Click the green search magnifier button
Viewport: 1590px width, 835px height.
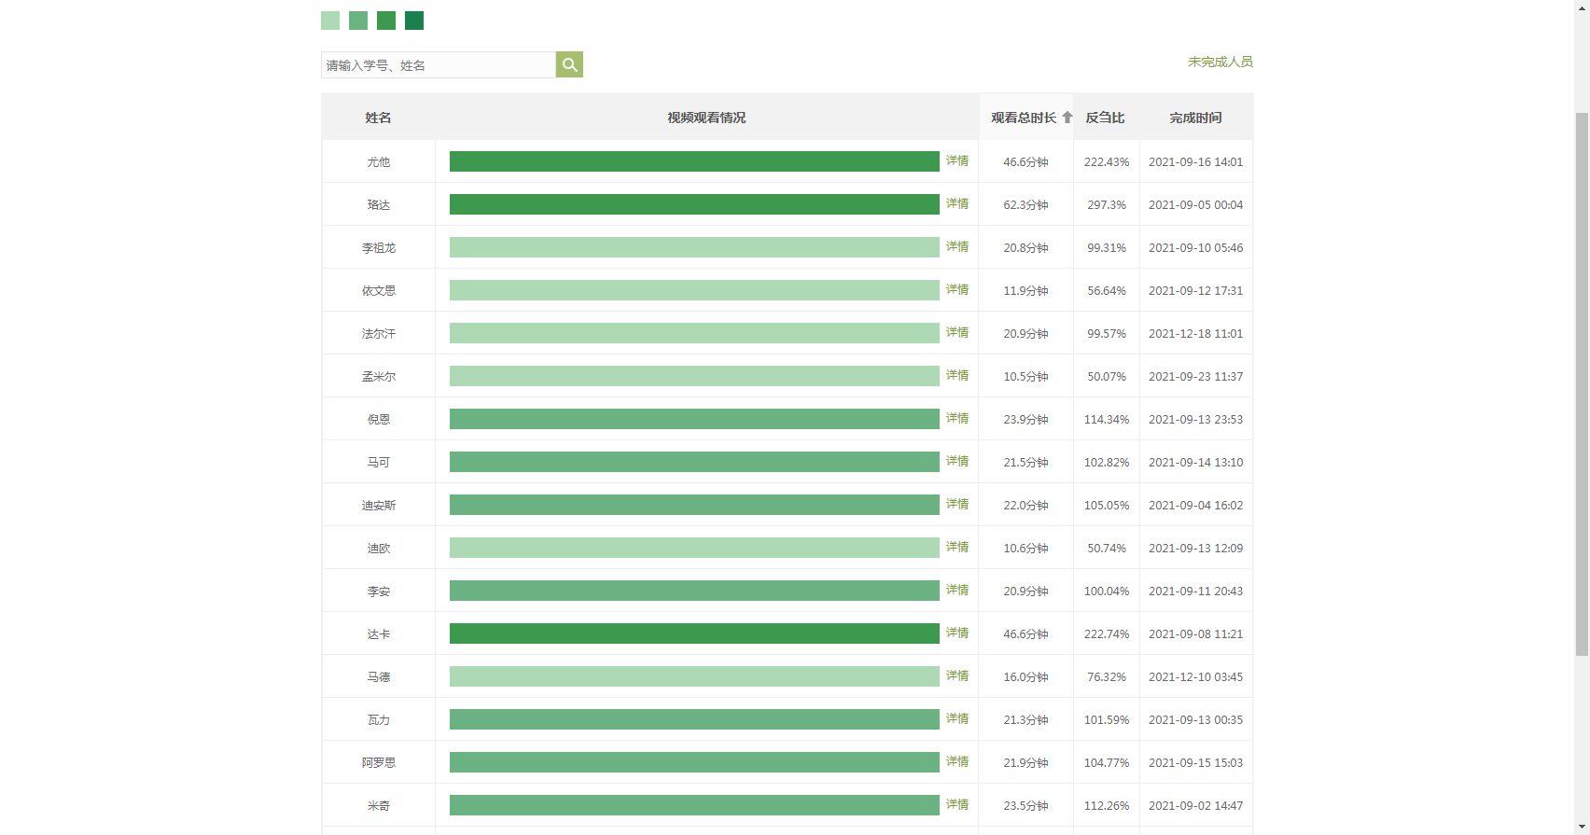point(569,64)
